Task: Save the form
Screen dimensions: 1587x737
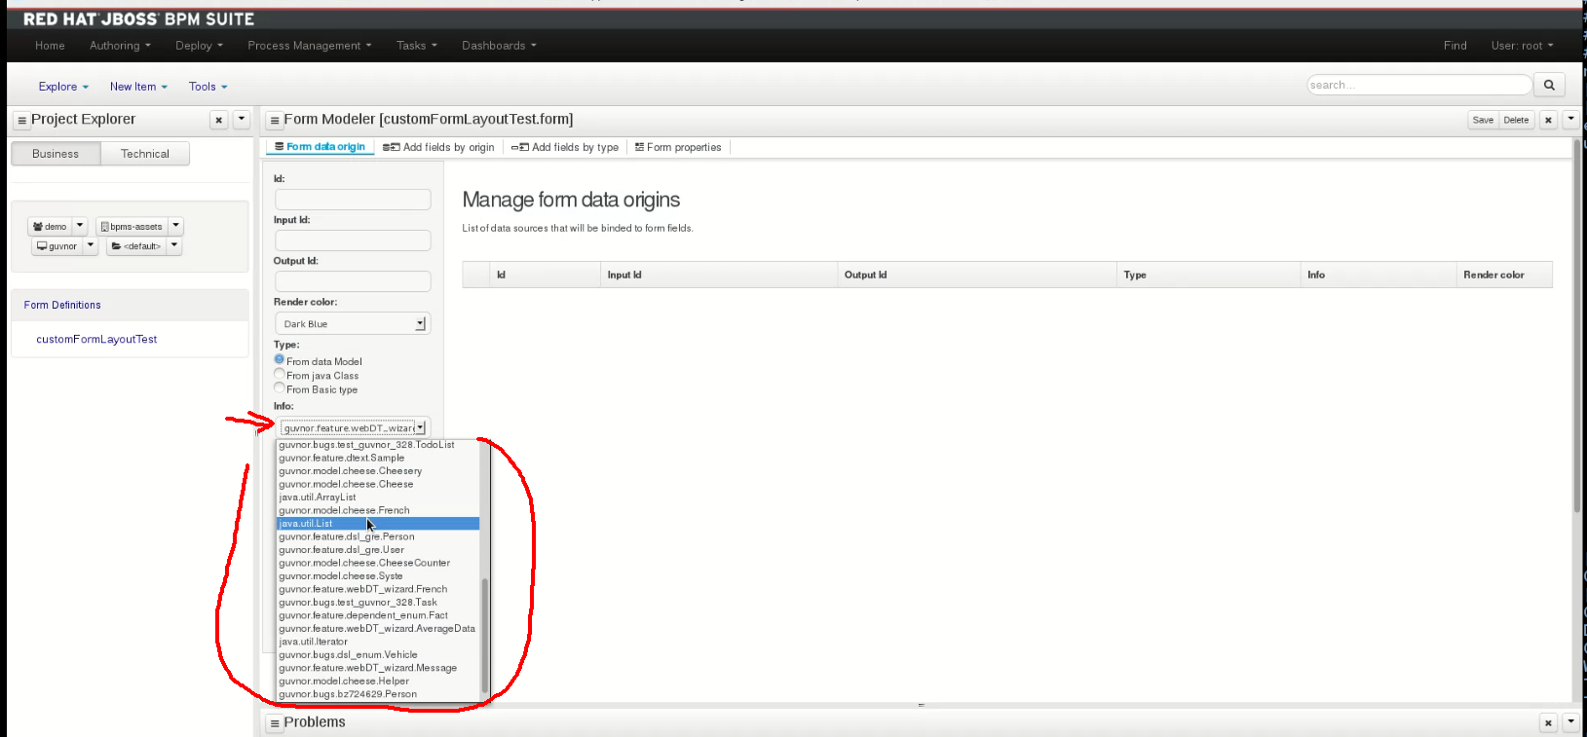Action: 1483,120
